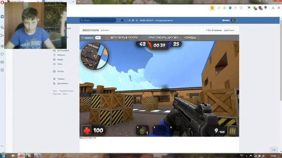This screenshot has width=282, height=158.
Task: Click ПРИГЛАСИТЬ ДРУЗЕЙ
Action: click(163, 38)
